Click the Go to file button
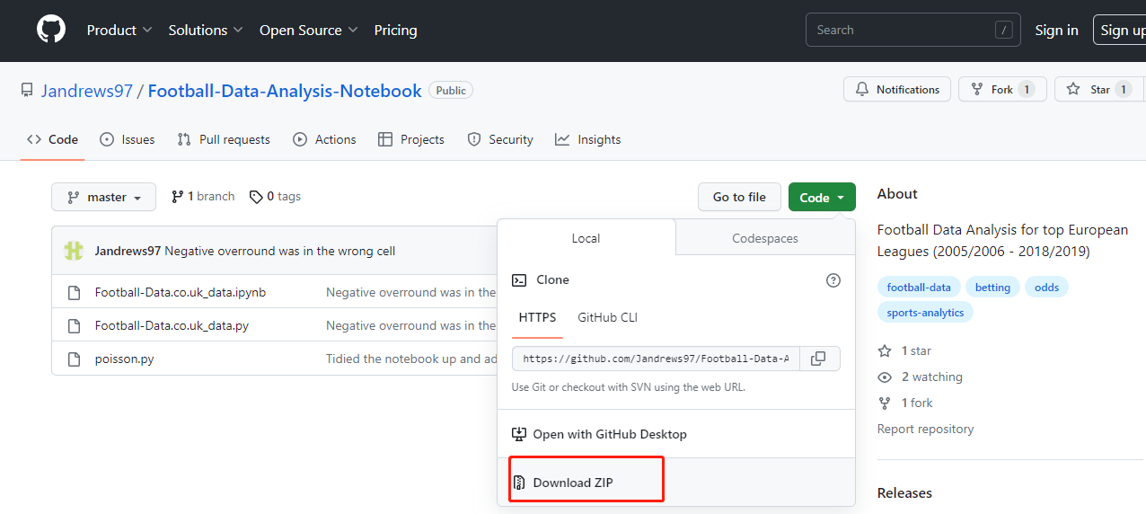 pyautogui.click(x=739, y=198)
